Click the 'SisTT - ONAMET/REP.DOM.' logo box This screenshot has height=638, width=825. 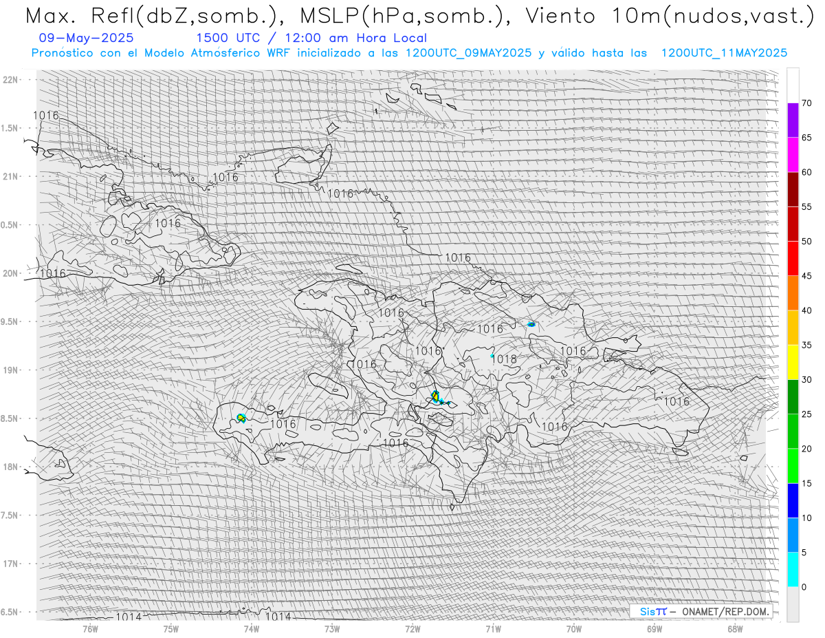click(x=701, y=611)
